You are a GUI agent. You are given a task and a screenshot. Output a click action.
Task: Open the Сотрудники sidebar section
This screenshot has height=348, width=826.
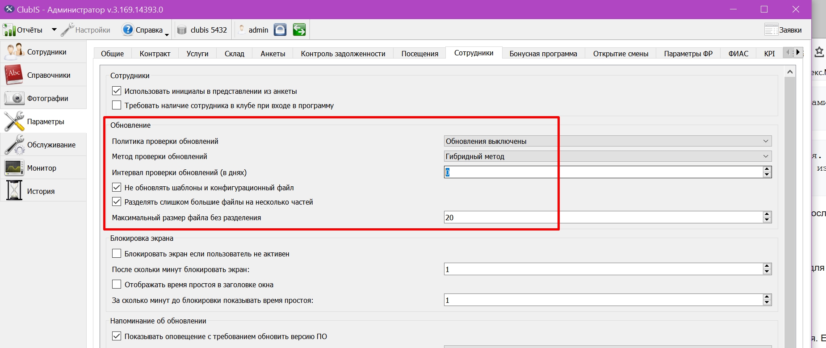(x=43, y=52)
